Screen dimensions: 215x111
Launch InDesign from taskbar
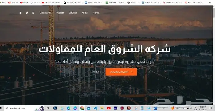click(x=122, y=108)
